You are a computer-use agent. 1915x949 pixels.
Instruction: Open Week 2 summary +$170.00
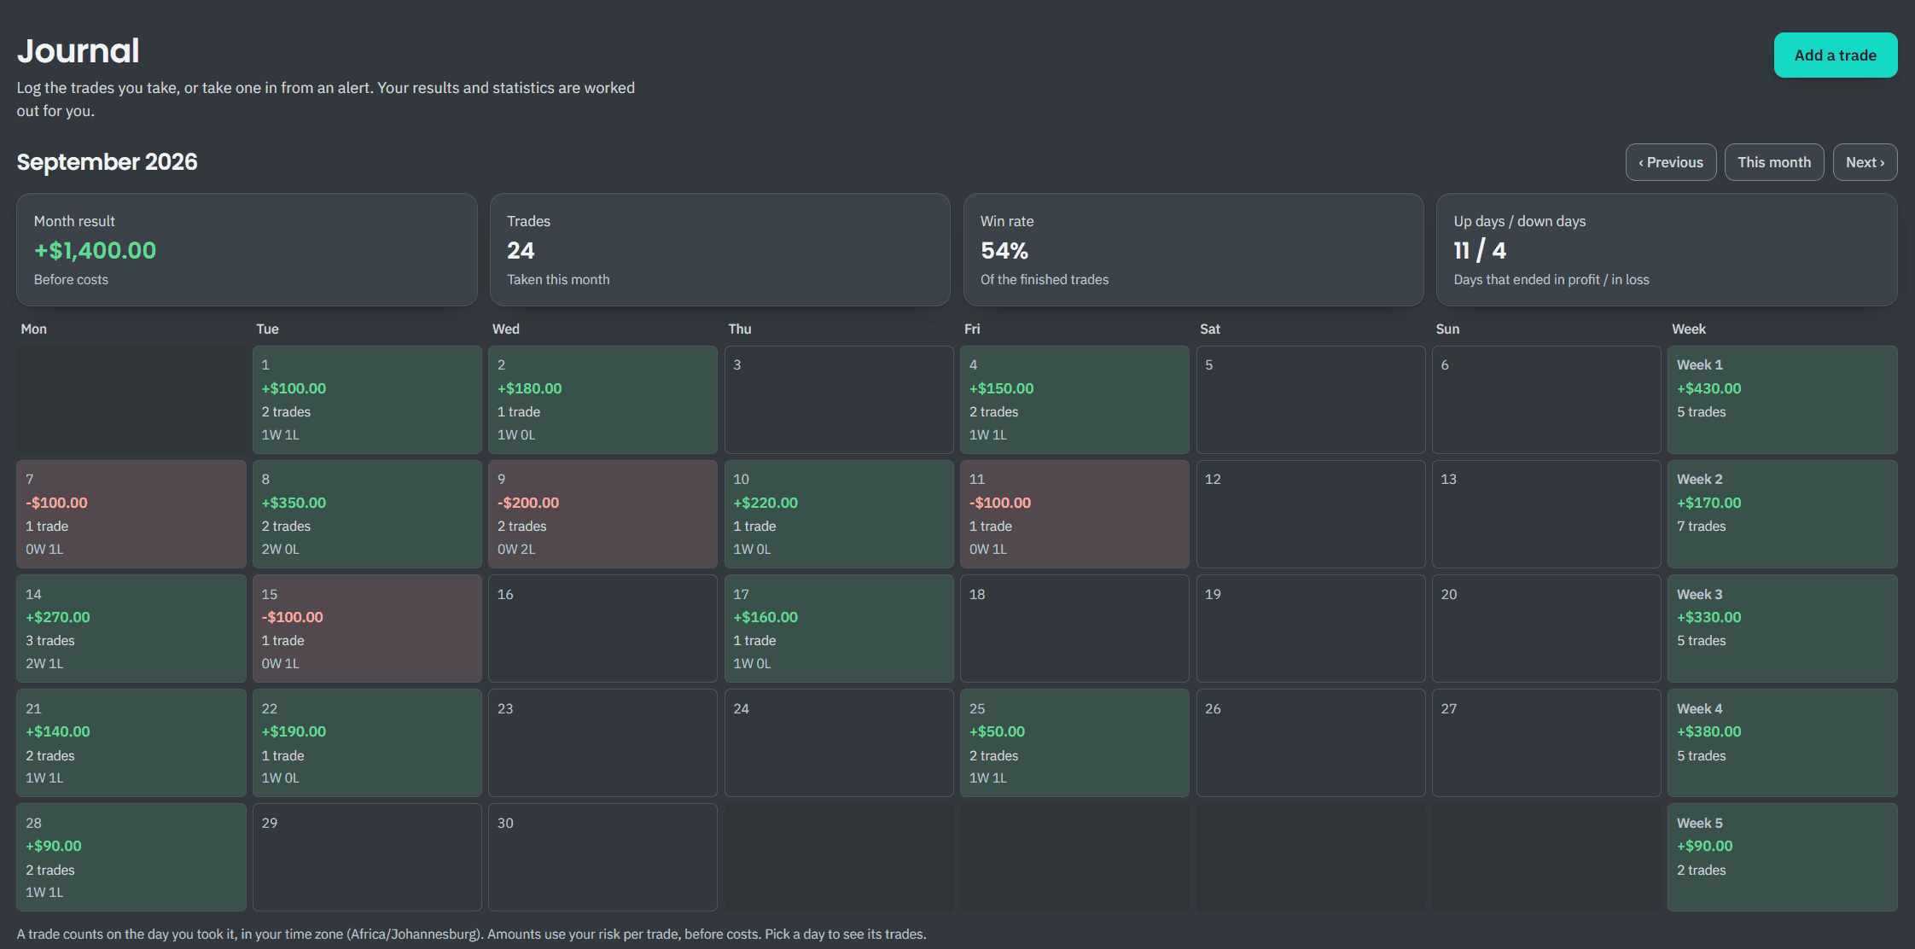pyautogui.click(x=1783, y=515)
